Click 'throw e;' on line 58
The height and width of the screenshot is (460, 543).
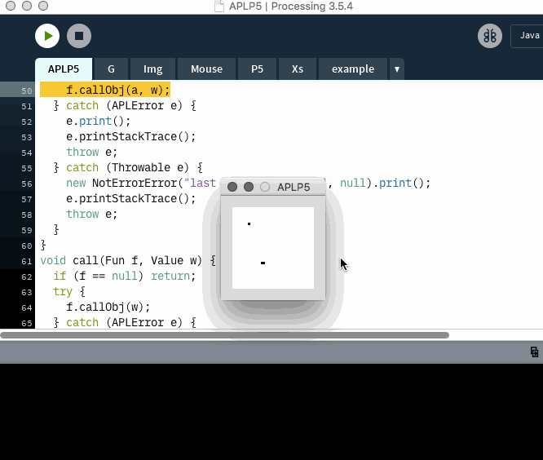point(92,214)
